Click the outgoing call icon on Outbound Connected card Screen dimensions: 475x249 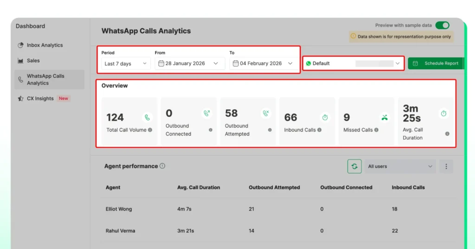(206, 113)
